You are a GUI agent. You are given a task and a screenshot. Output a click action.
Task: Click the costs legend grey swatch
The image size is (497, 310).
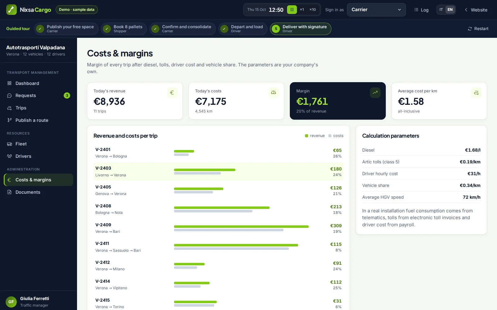point(330,136)
